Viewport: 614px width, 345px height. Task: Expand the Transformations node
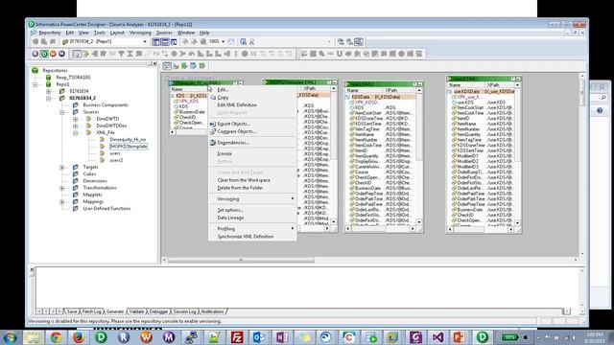tap(61, 188)
